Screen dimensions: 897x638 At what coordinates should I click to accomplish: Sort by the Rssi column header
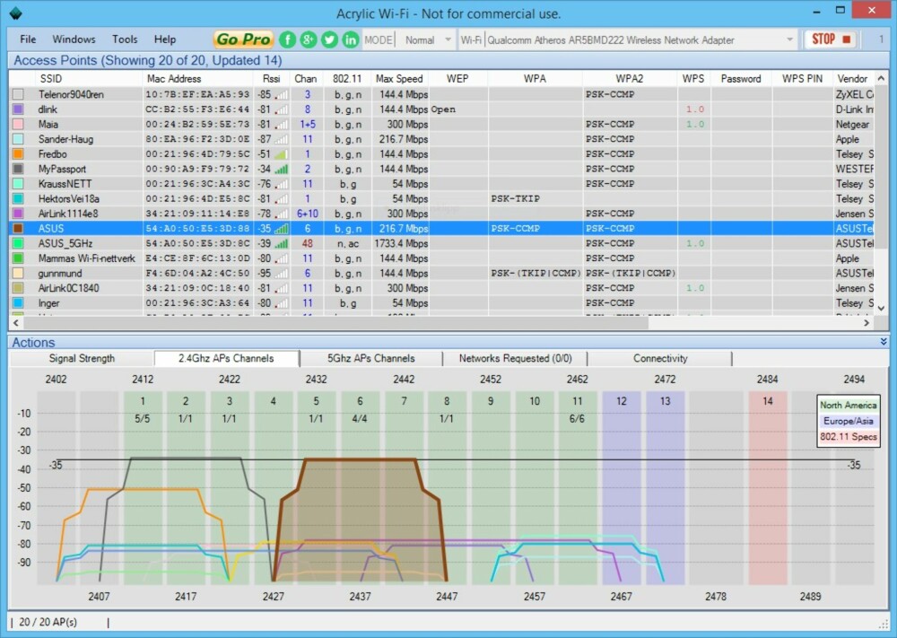[x=271, y=78]
